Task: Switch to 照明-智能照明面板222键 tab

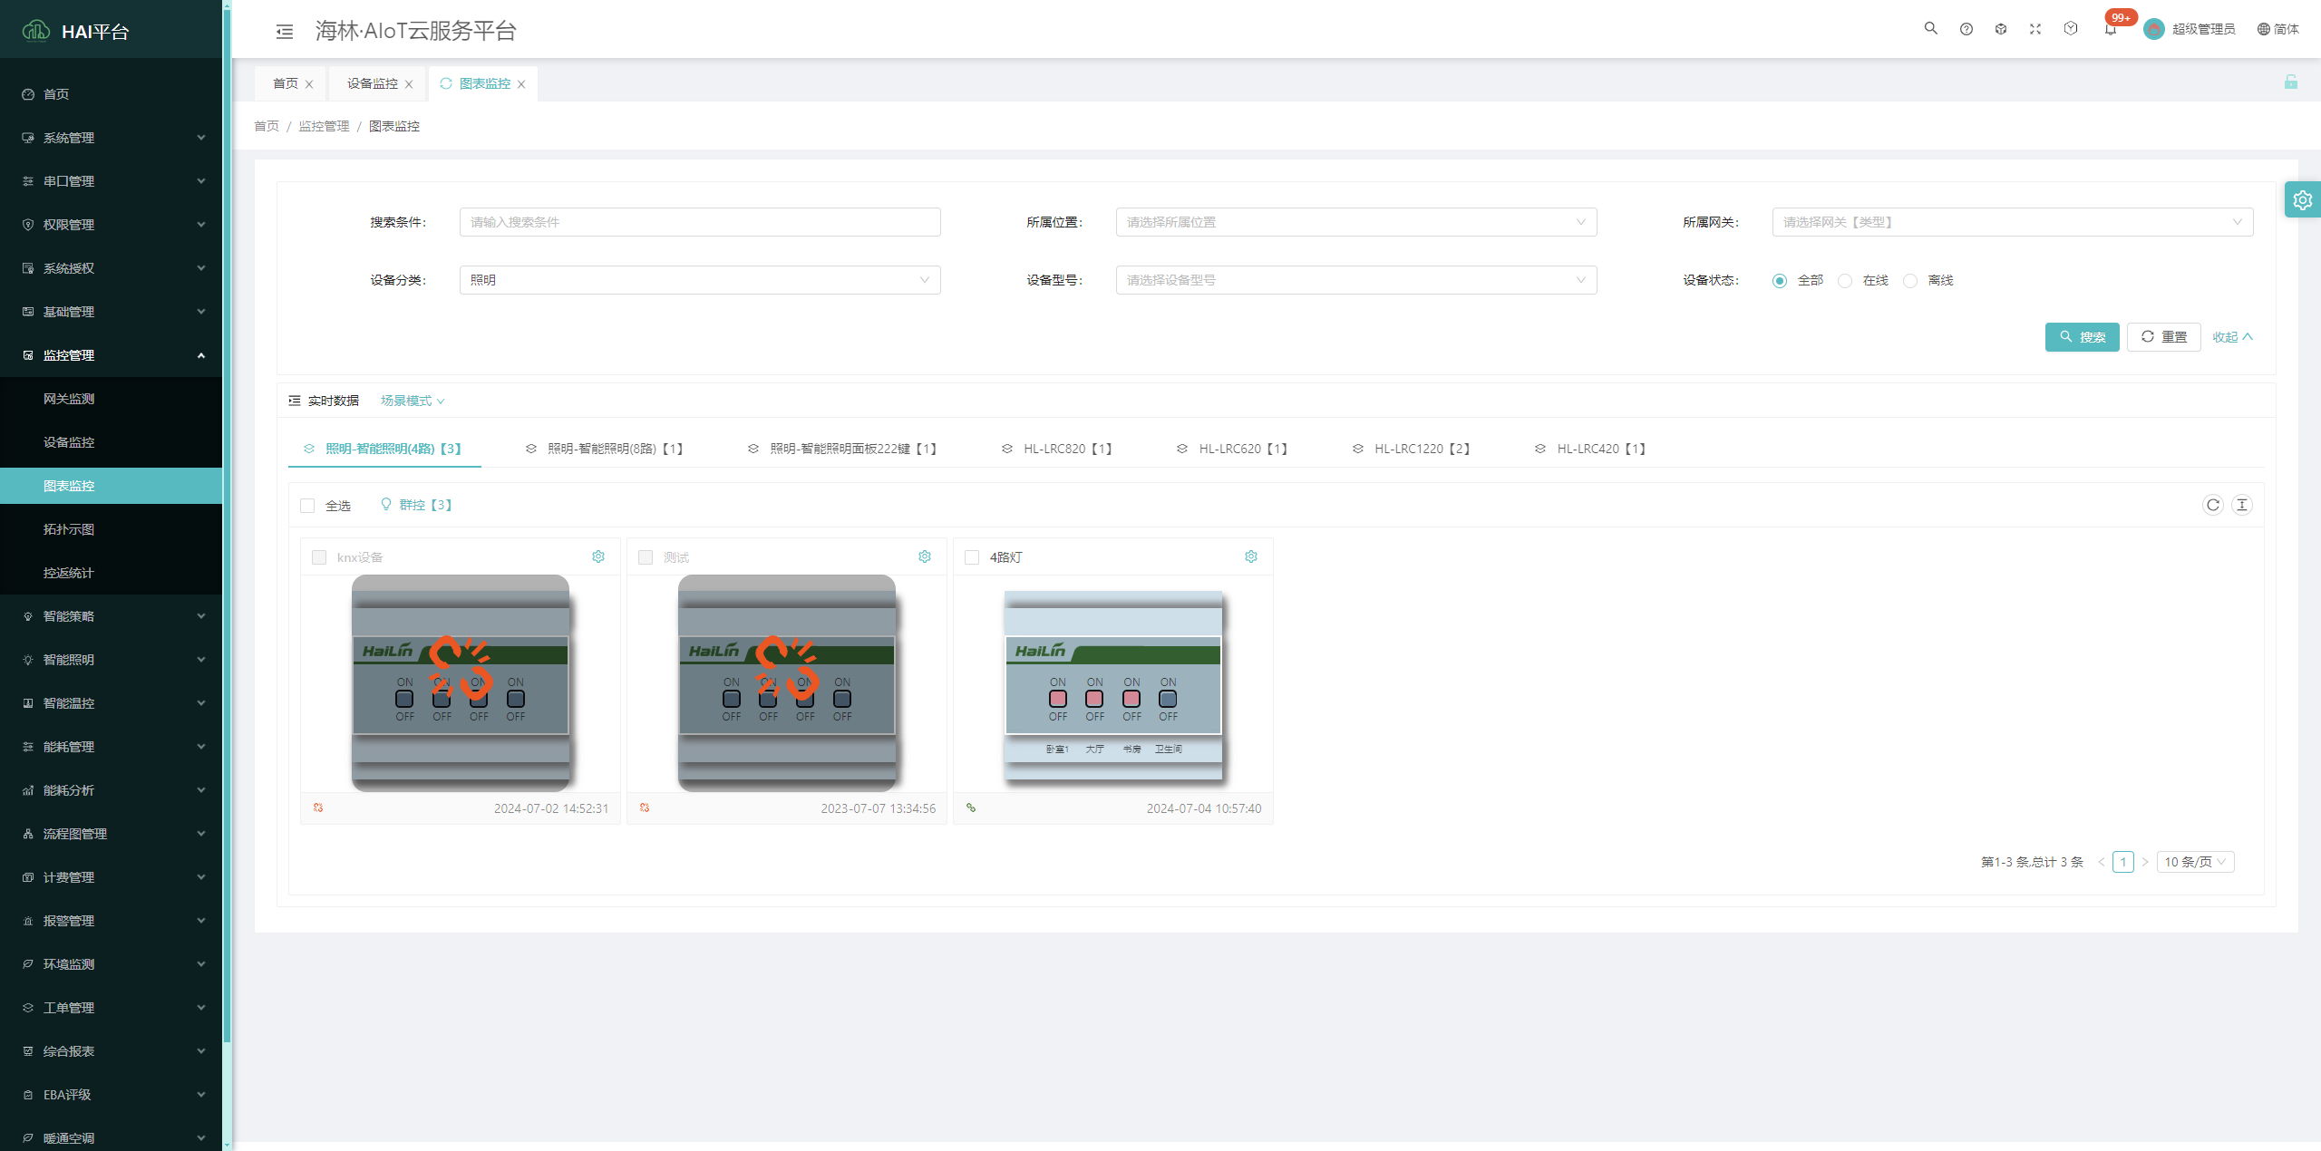Action: click(x=842, y=449)
